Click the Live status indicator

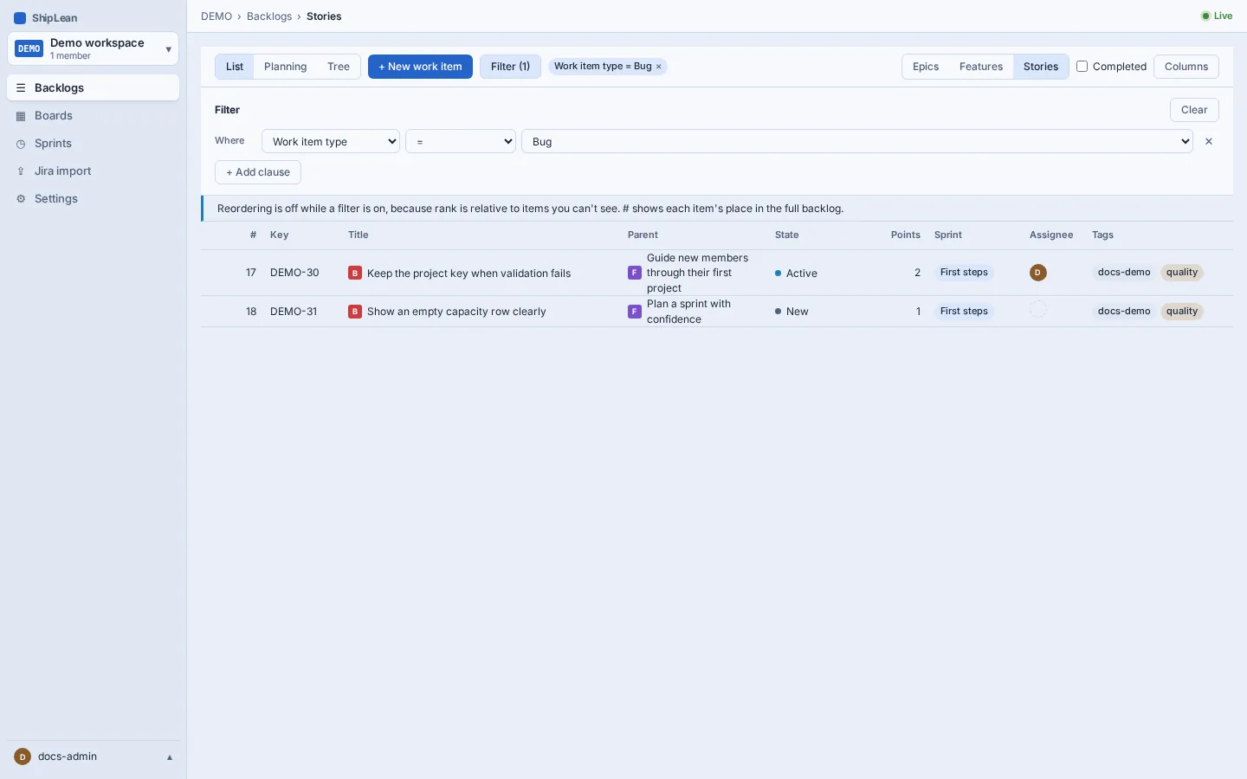pos(1217,16)
